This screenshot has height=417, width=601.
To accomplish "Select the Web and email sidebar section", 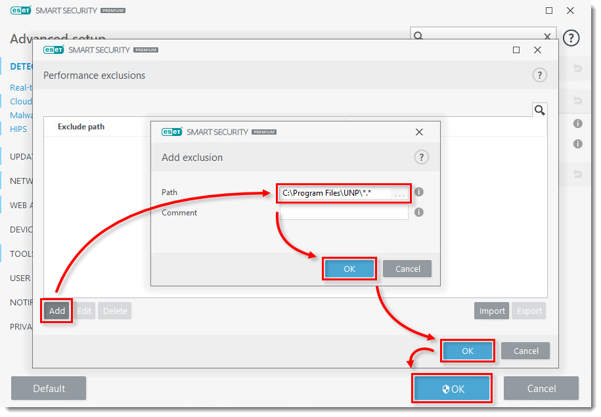I will tap(21, 205).
